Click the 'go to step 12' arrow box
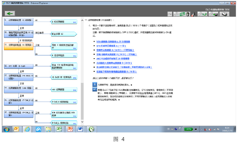Image resolution: width=239 pixels, height=144 pixels. coord(64,34)
